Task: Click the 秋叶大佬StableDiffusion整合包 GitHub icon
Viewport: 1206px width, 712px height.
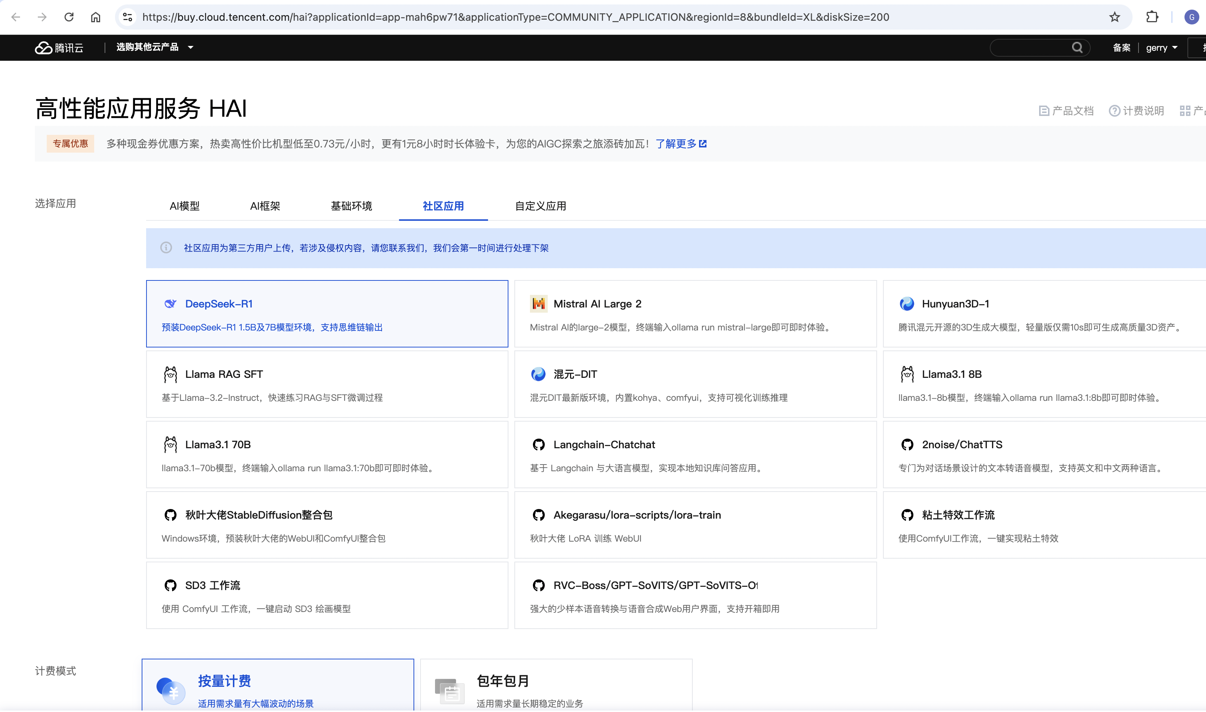Action: (171, 515)
